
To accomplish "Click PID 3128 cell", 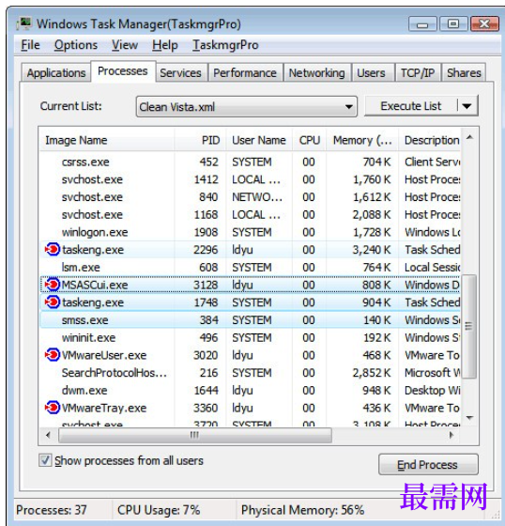I will [x=206, y=285].
